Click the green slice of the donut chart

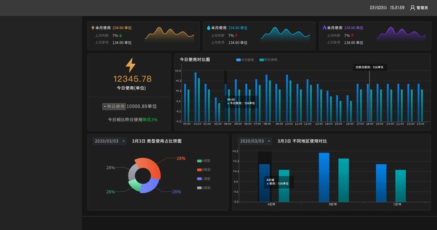[x=135, y=186]
